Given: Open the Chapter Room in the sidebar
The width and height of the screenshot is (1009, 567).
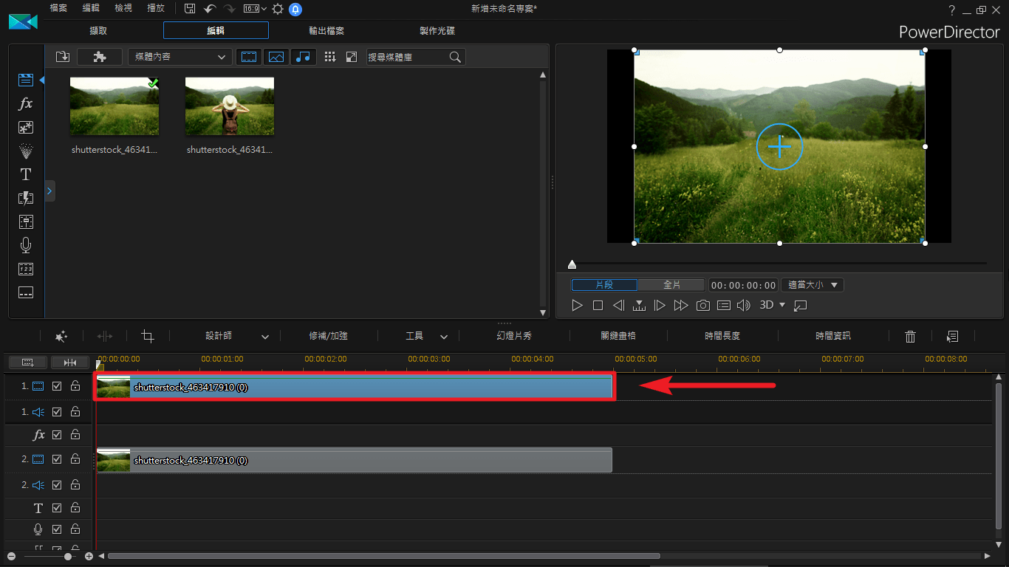Looking at the screenshot, I should pos(26,269).
